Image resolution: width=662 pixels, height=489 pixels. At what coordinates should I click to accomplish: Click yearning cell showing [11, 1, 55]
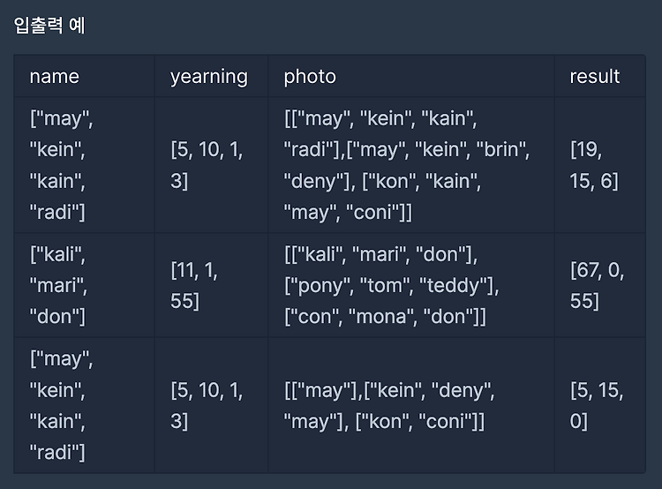[x=211, y=285]
